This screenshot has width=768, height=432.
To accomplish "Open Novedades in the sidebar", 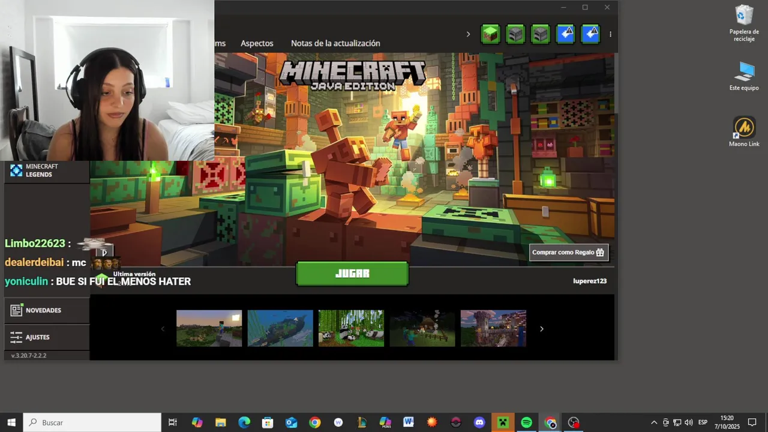I will tap(47, 310).
